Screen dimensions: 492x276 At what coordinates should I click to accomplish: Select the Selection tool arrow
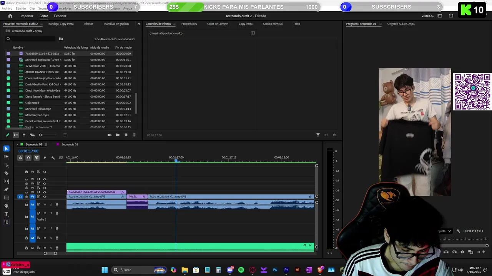coord(7,149)
